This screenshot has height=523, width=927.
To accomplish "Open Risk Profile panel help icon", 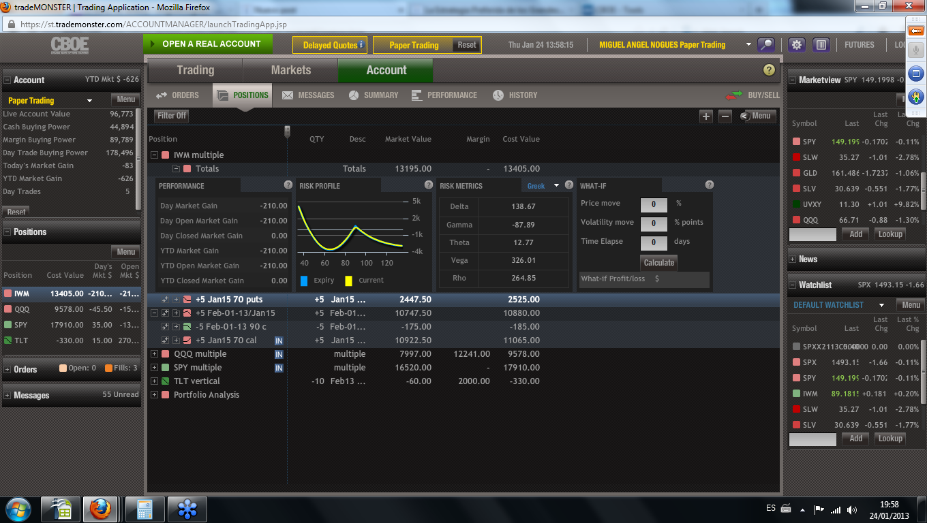I will [429, 185].
